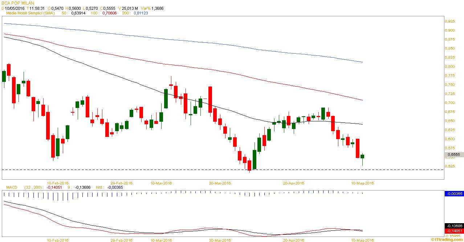Click the blue MACD histogram tag -0,00365
464x242 pixels.
click(454, 194)
